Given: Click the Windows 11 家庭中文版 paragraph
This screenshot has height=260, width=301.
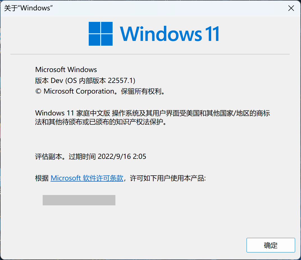Looking at the screenshot, I should pyautogui.click(x=152, y=117).
